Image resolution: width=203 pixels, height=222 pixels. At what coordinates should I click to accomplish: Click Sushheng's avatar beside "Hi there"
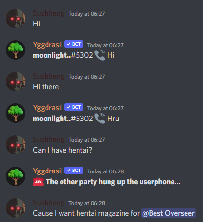pos(16,82)
